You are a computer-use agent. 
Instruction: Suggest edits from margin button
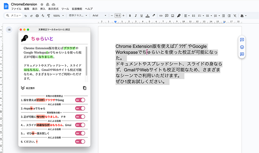242,54
